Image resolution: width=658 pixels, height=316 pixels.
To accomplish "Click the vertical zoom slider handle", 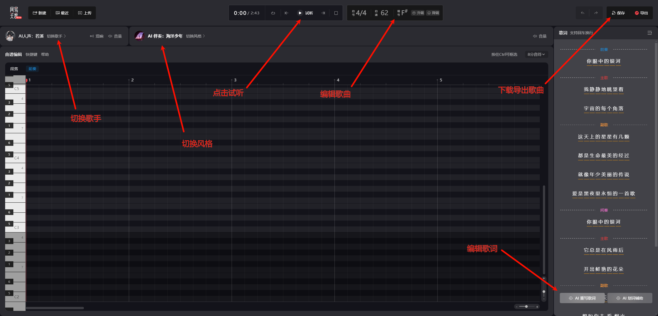I will click(544, 292).
